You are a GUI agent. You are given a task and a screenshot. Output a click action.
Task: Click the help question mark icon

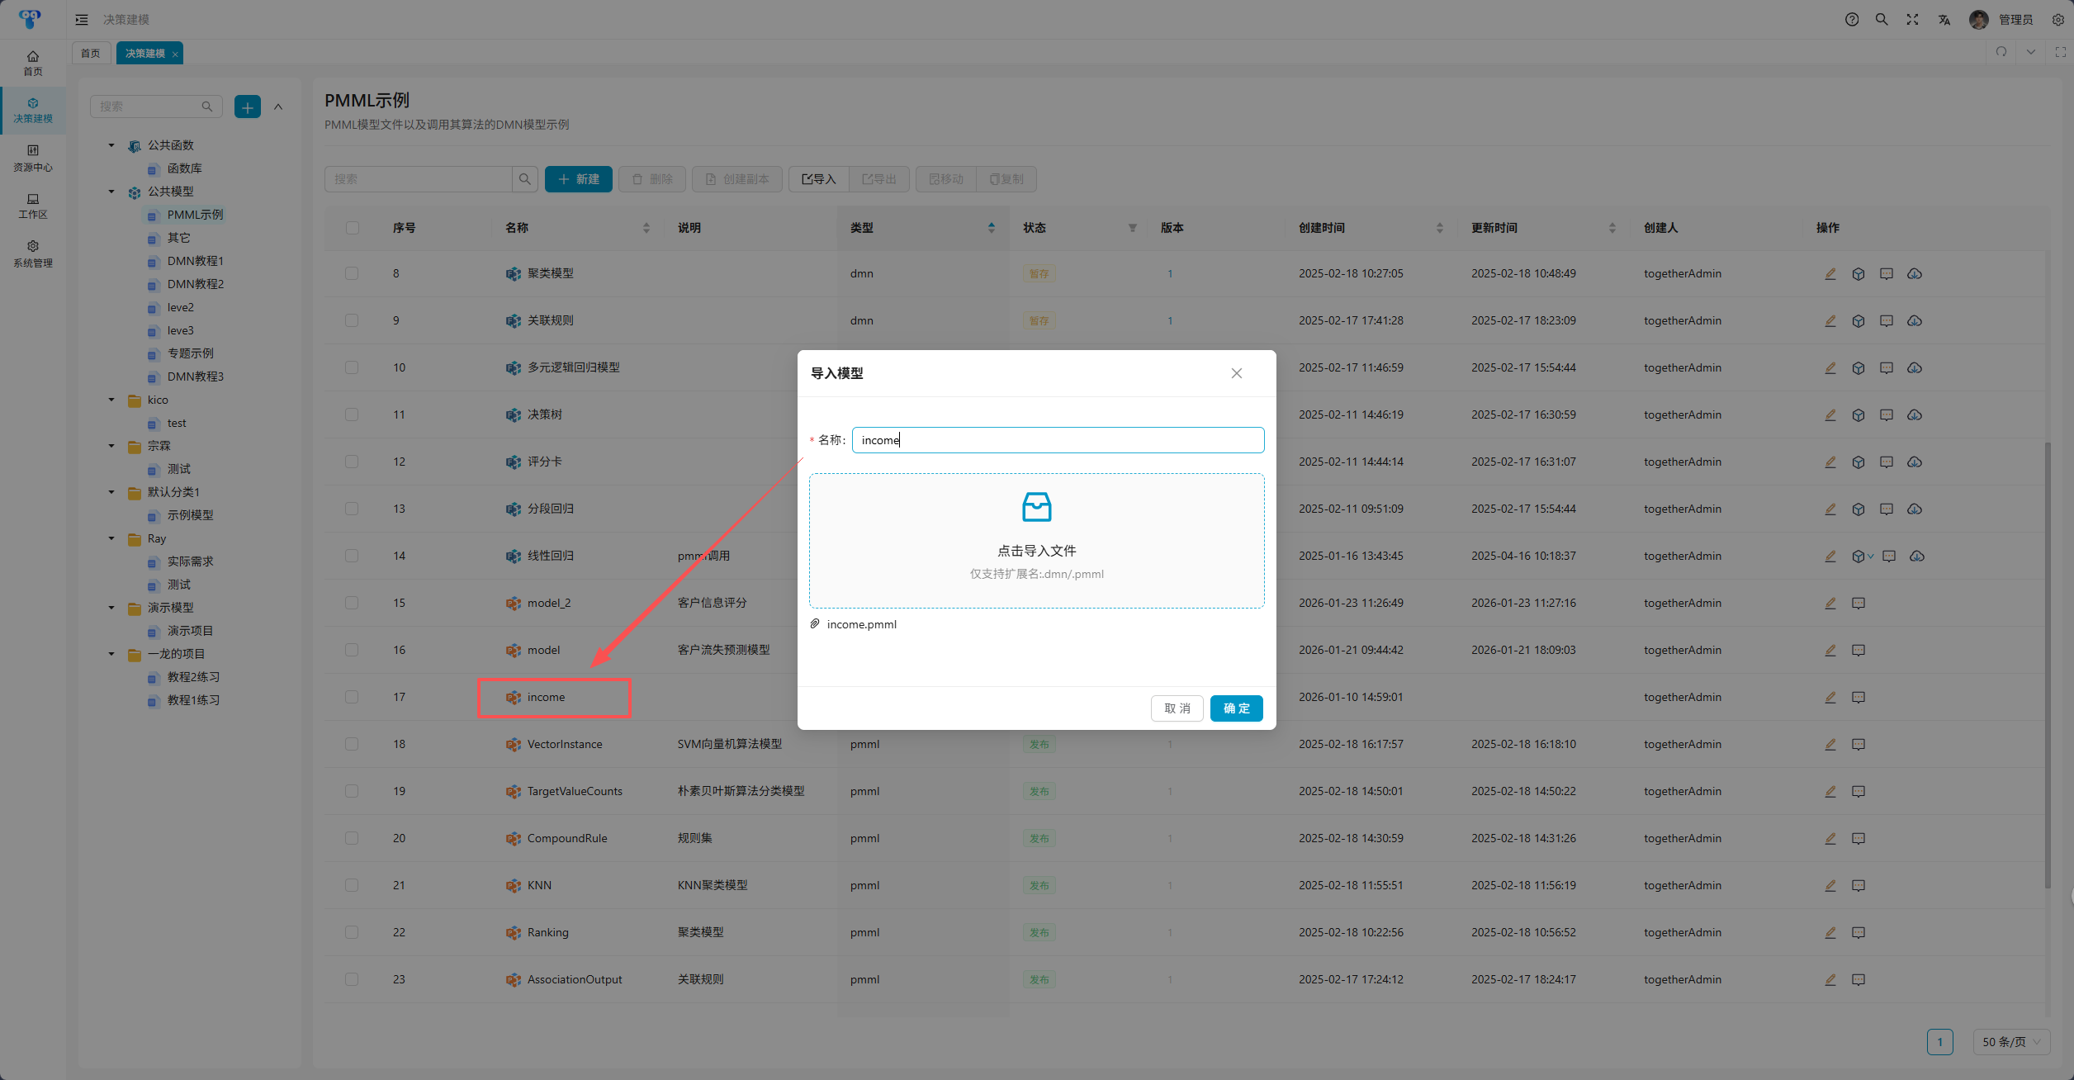tap(1852, 19)
